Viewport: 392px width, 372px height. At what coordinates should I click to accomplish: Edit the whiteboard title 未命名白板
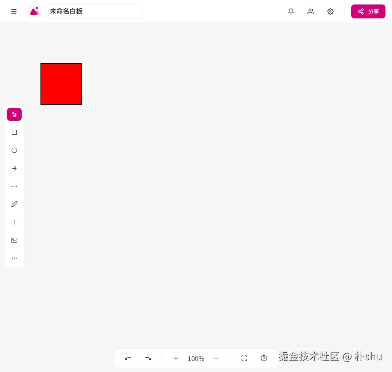click(x=93, y=11)
